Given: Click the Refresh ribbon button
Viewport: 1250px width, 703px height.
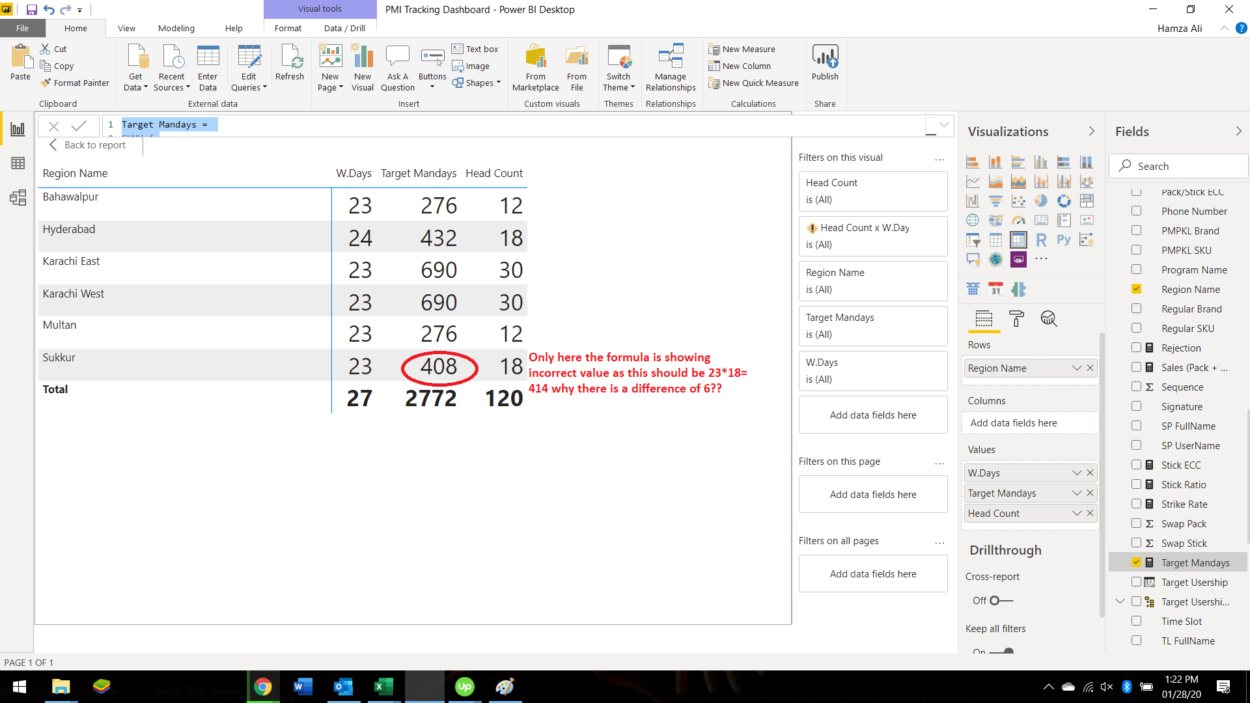Looking at the screenshot, I should [x=290, y=63].
